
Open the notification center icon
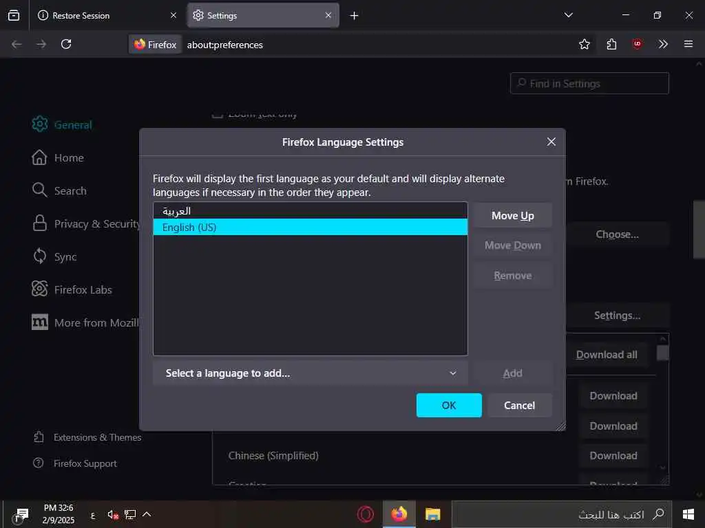coord(21,514)
